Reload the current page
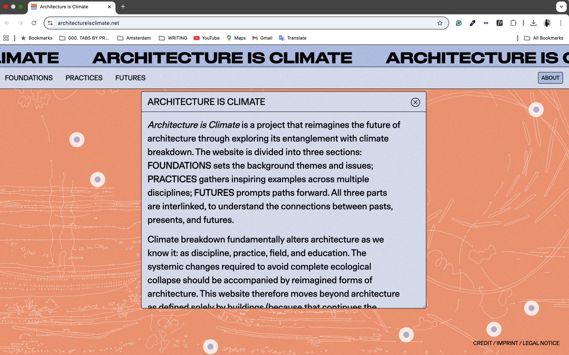This screenshot has height=355, width=569. point(34,23)
